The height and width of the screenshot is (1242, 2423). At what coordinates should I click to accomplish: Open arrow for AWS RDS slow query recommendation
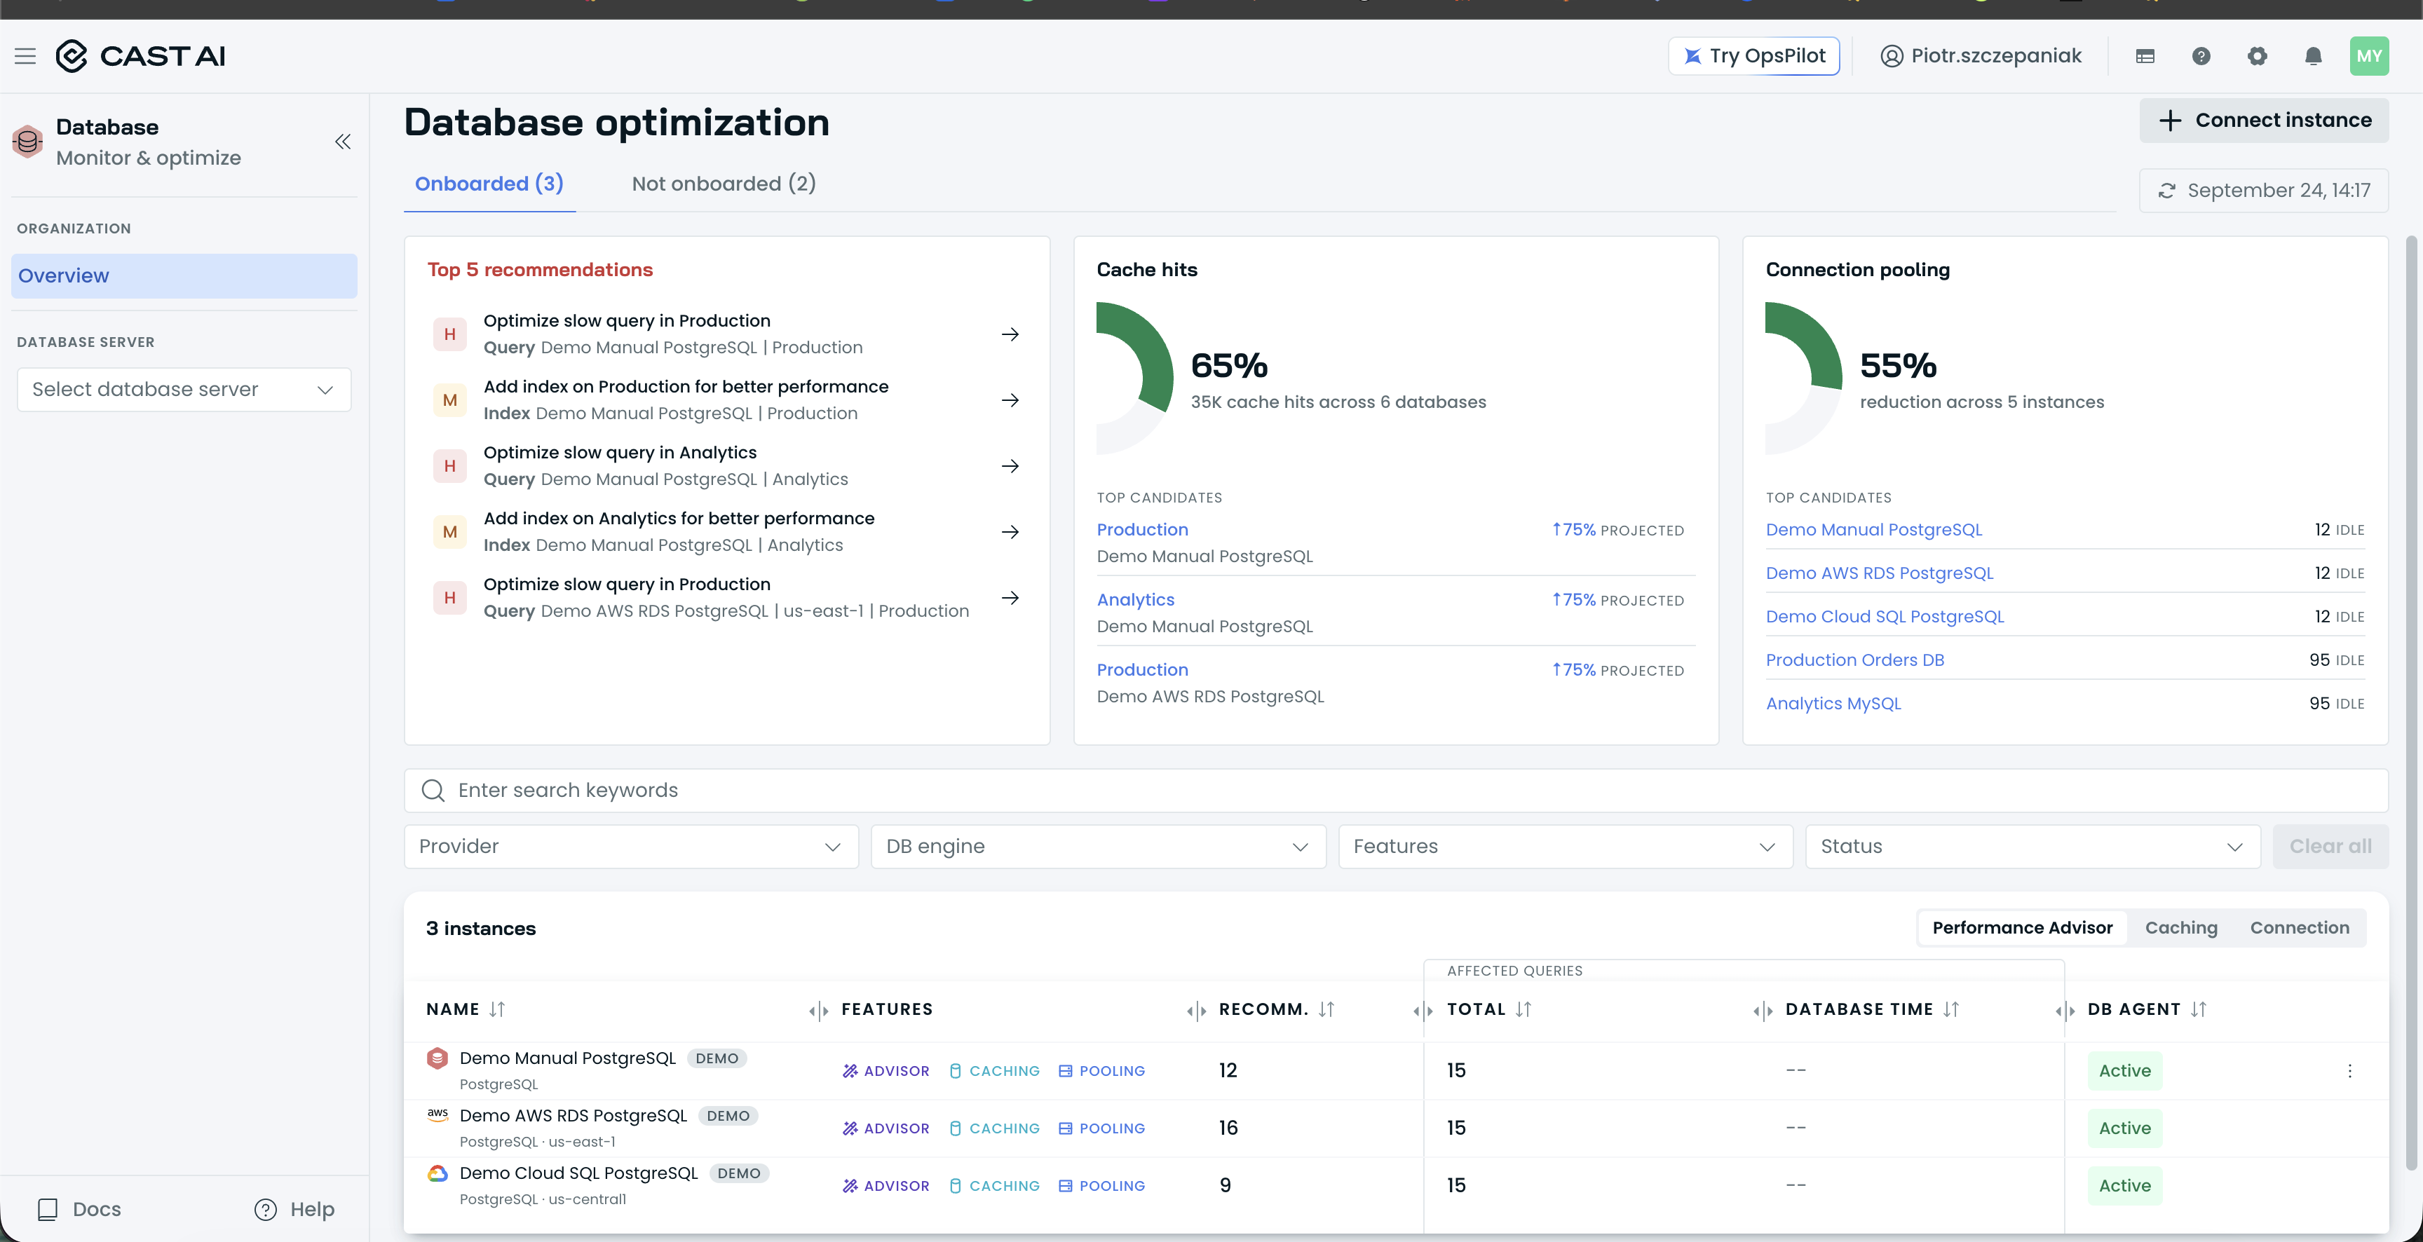pos(1010,598)
